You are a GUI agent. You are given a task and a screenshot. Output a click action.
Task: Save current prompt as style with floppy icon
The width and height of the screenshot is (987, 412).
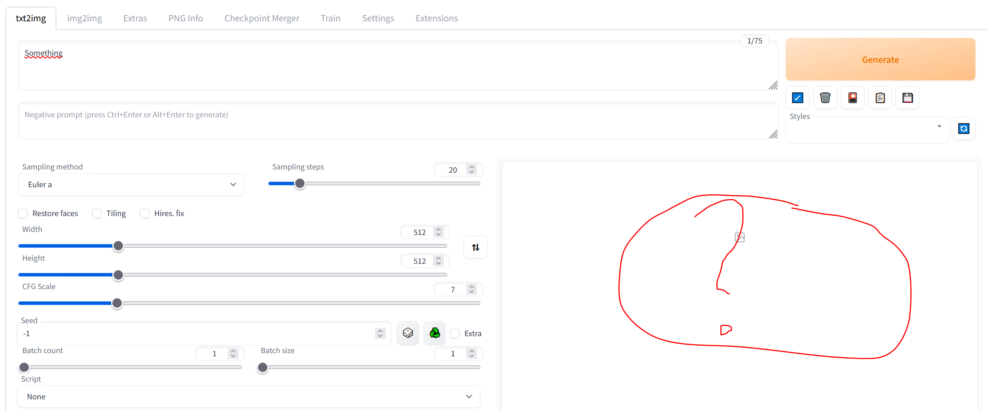[907, 98]
